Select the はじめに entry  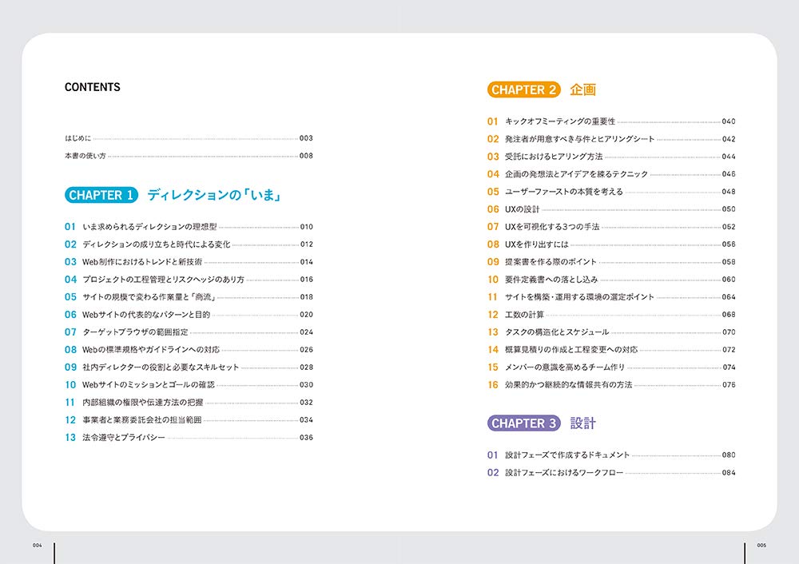click(189, 138)
